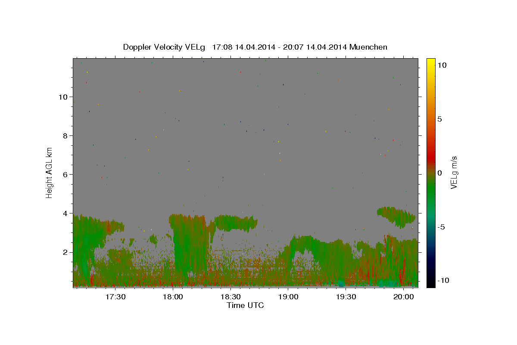
Task: Click the height axis value 6
Action: click(x=65, y=174)
